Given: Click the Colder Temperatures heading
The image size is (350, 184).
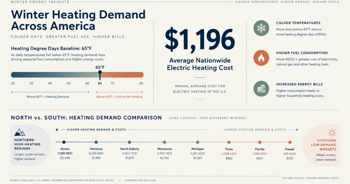Looking at the screenshot, I should (x=298, y=23).
